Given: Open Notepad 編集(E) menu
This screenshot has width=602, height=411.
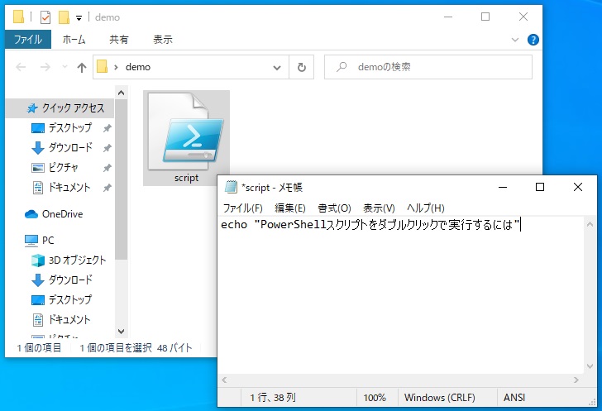Looking at the screenshot, I should point(290,208).
